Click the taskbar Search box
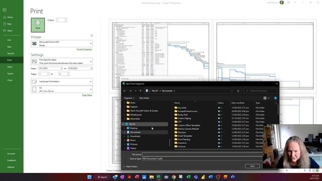Viewport: 322px width, 181px height. tap(102, 177)
